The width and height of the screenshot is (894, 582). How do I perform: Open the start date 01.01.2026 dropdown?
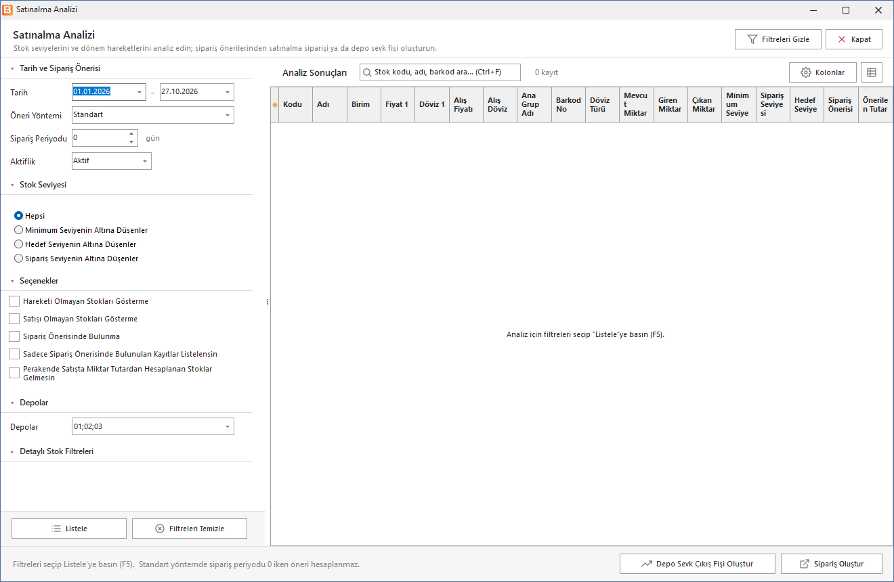140,92
